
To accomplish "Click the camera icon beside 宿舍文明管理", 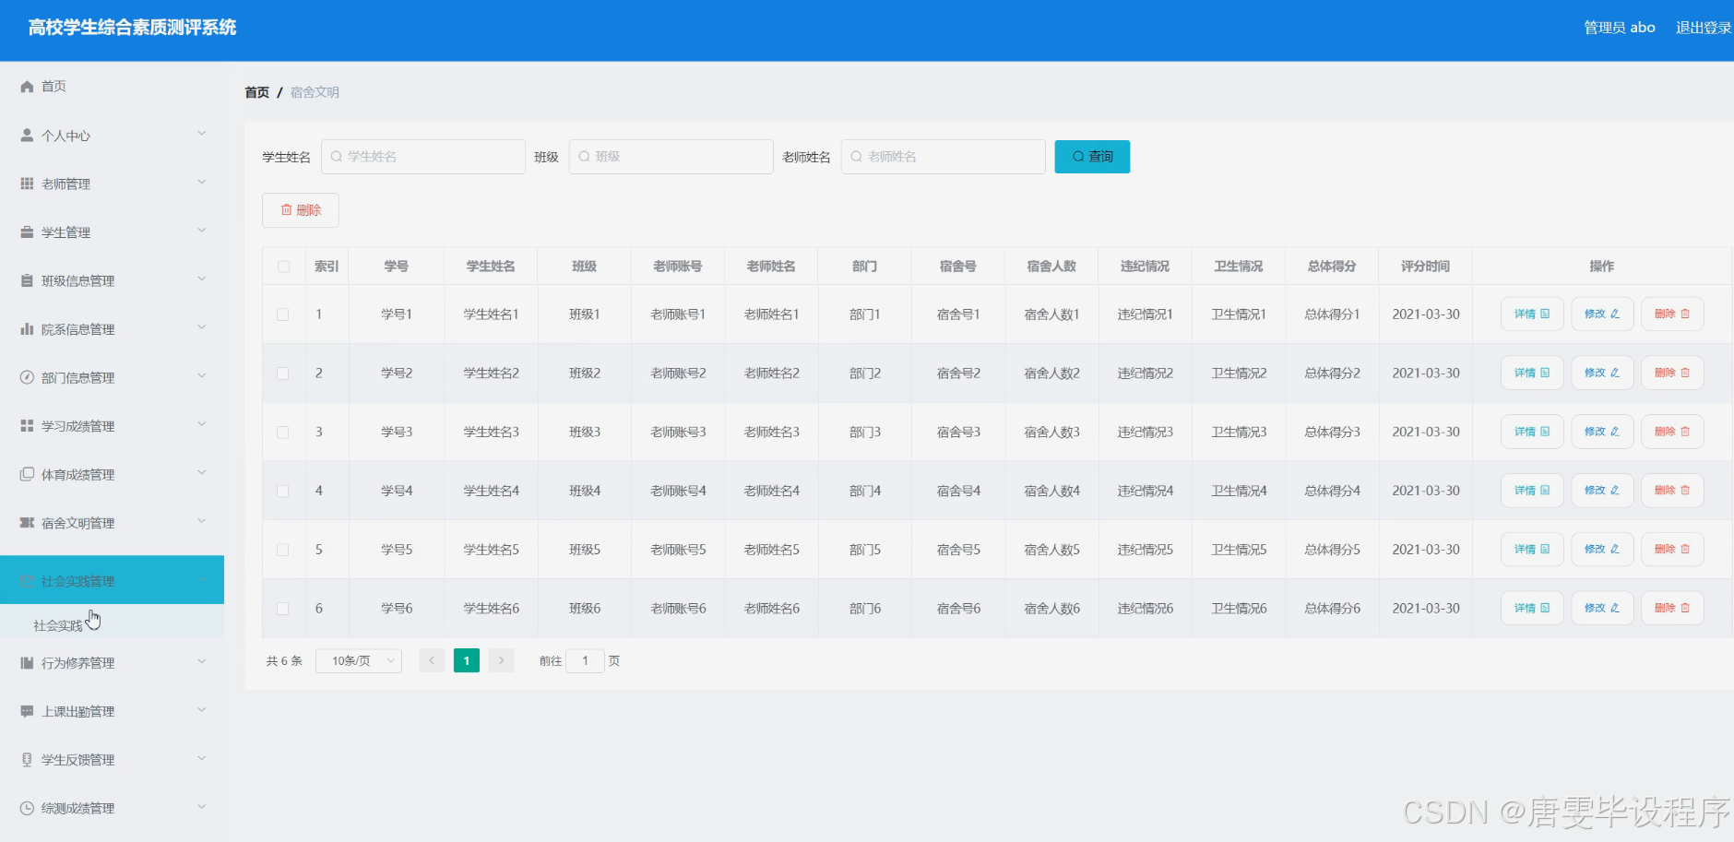I will (27, 523).
